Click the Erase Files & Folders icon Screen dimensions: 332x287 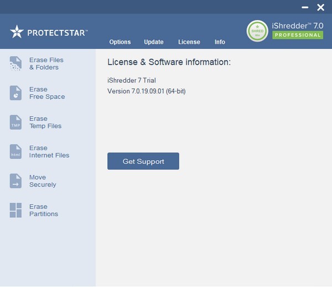click(x=15, y=63)
